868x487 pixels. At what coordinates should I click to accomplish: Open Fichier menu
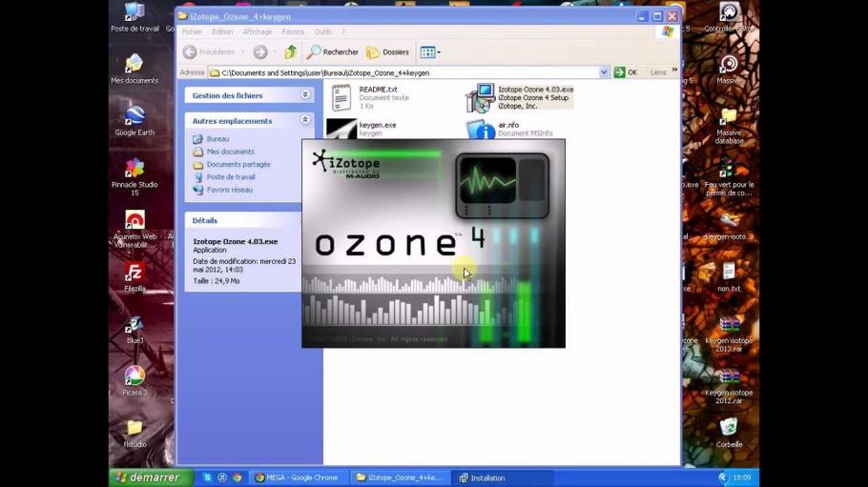tap(192, 32)
